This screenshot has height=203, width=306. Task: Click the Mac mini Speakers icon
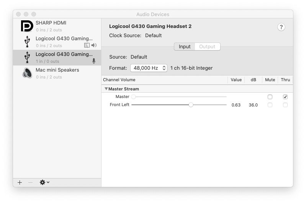(27, 73)
